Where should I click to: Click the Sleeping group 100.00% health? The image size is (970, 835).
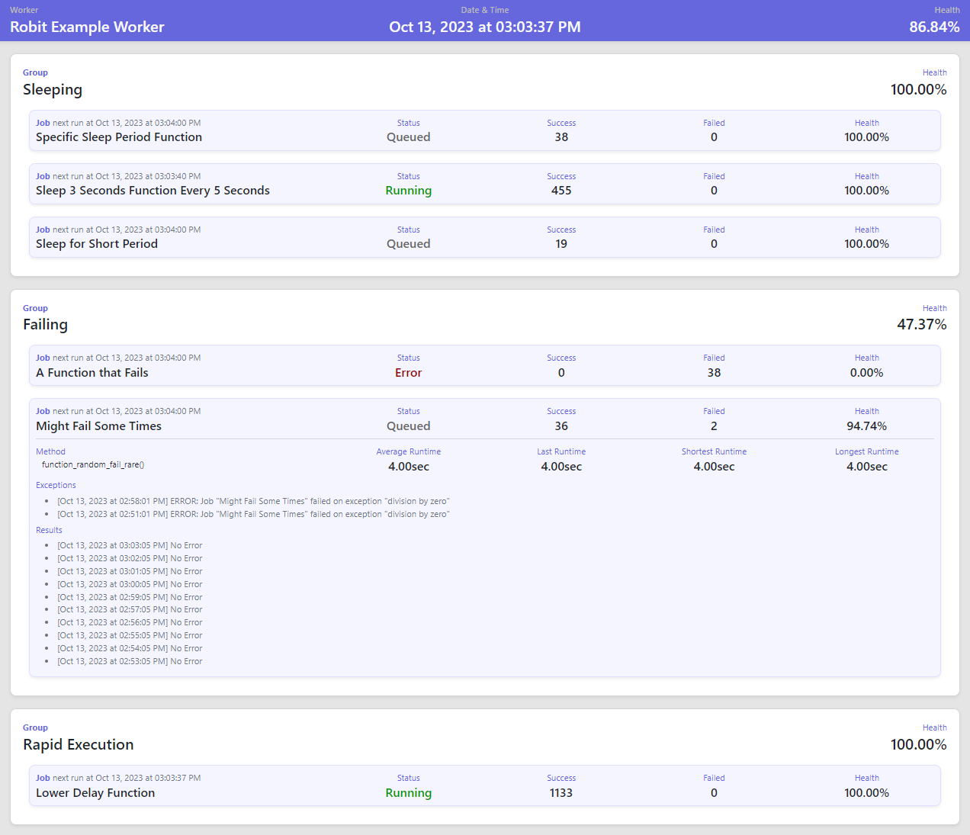[918, 90]
